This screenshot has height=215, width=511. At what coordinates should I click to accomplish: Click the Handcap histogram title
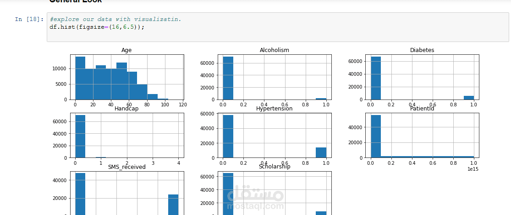click(126, 109)
